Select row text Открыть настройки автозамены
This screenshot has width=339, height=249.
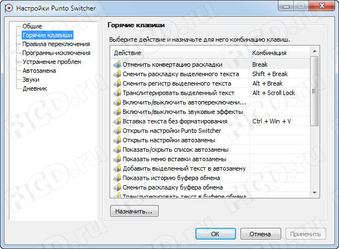(169, 140)
